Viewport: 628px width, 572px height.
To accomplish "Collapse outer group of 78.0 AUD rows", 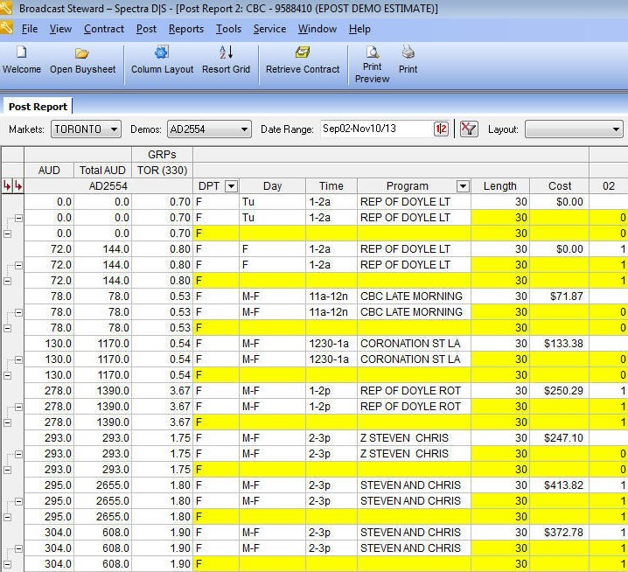I will [7, 329].
